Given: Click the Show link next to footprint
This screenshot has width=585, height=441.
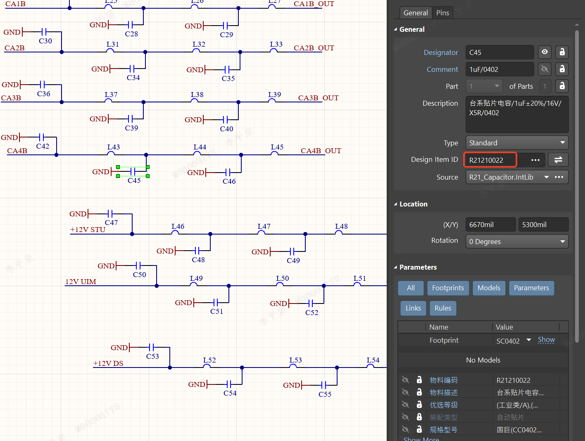Looking at the screenshot, I should [x=546, y=340].
